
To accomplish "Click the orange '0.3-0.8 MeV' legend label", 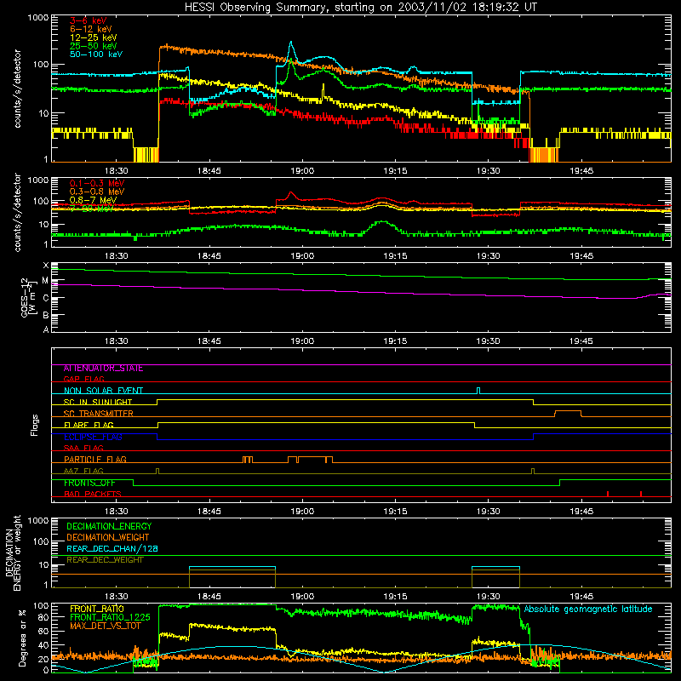I will click(x=97, y=192).
